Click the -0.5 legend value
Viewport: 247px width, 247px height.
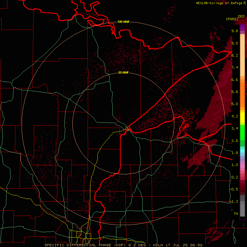point(234,189)
